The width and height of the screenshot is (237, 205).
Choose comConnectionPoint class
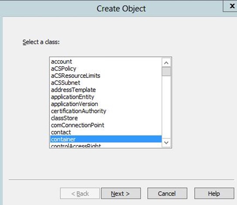coord(106,125)
